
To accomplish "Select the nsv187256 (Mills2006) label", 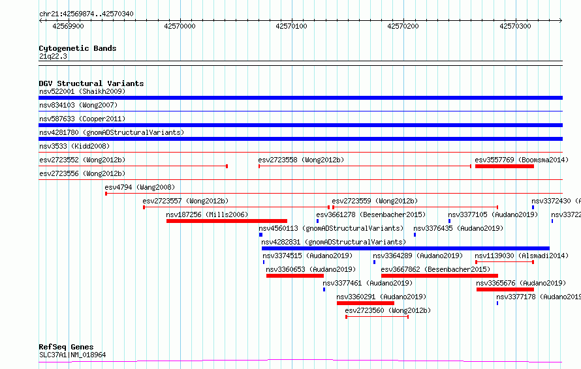I will point(207,214).
